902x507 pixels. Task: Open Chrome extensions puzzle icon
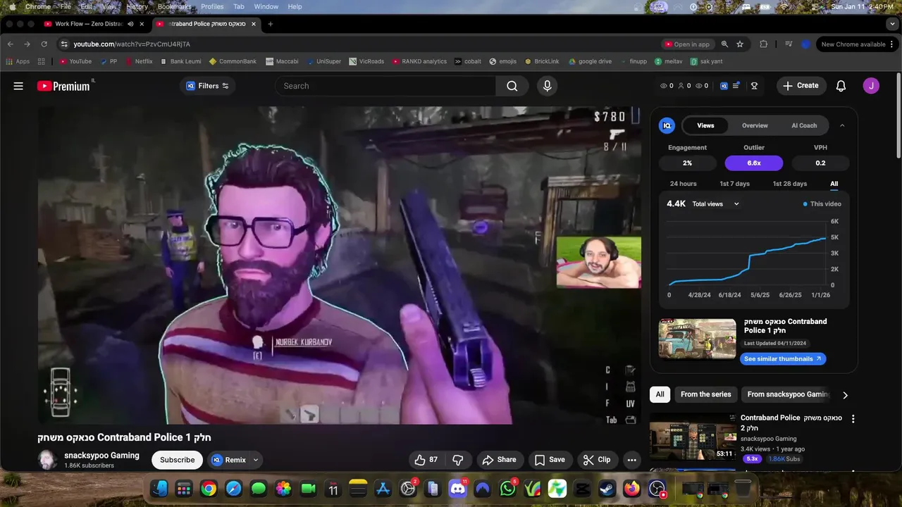click(x=763, y=44)
